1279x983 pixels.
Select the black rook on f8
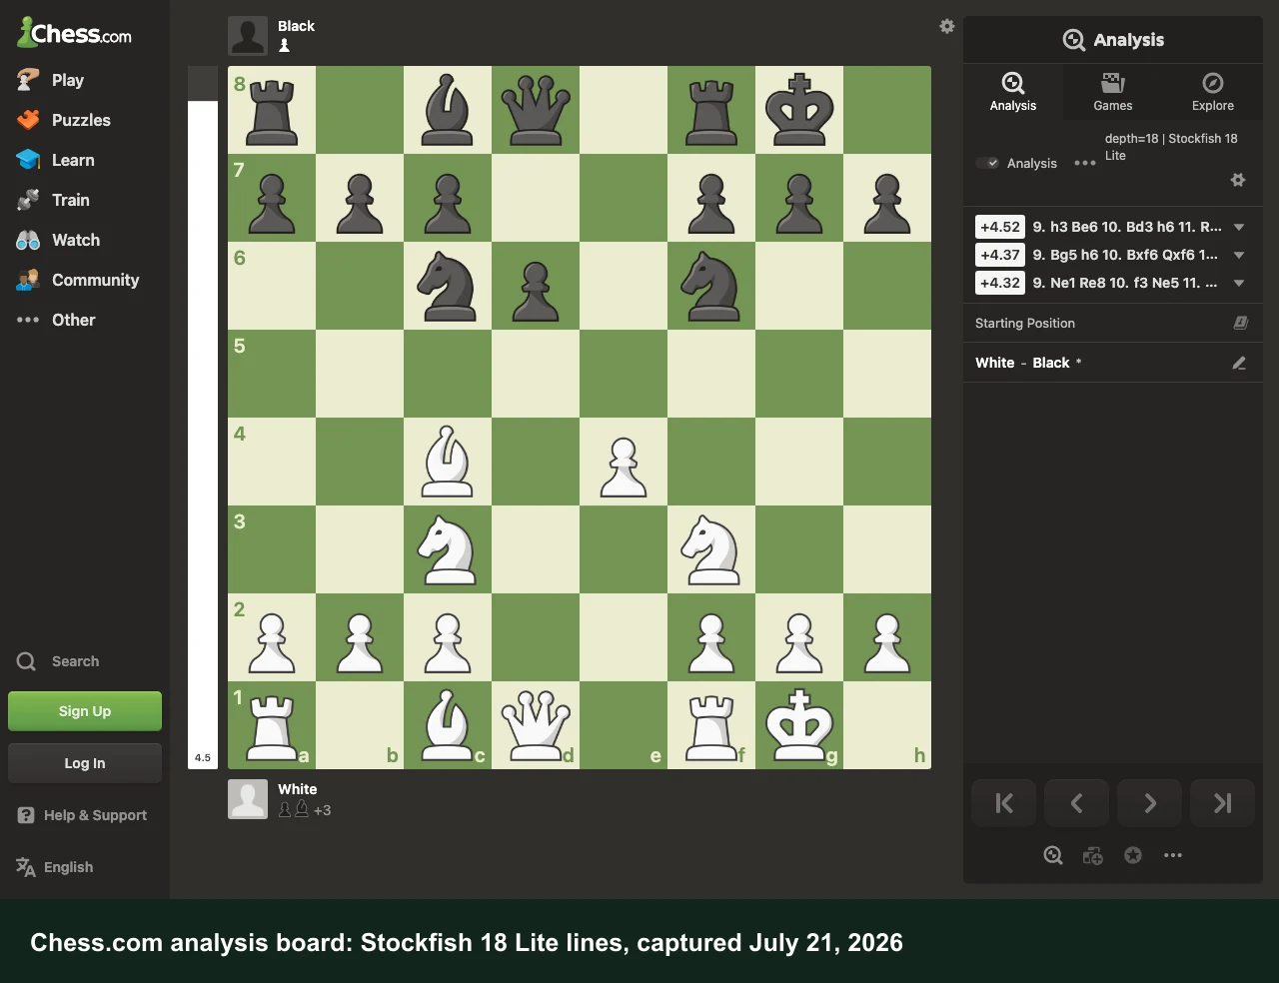click(711, 110)
